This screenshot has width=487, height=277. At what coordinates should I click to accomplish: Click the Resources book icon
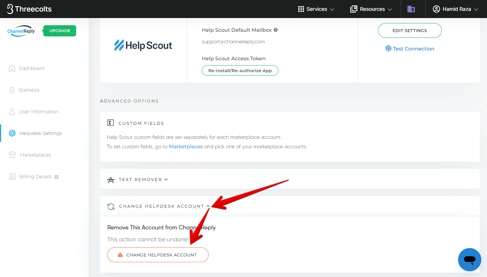354,9
